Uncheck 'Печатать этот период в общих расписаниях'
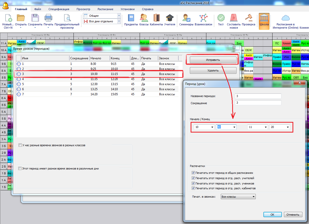The width and height of the screenshot is (309, 224). tap(193, 173)
